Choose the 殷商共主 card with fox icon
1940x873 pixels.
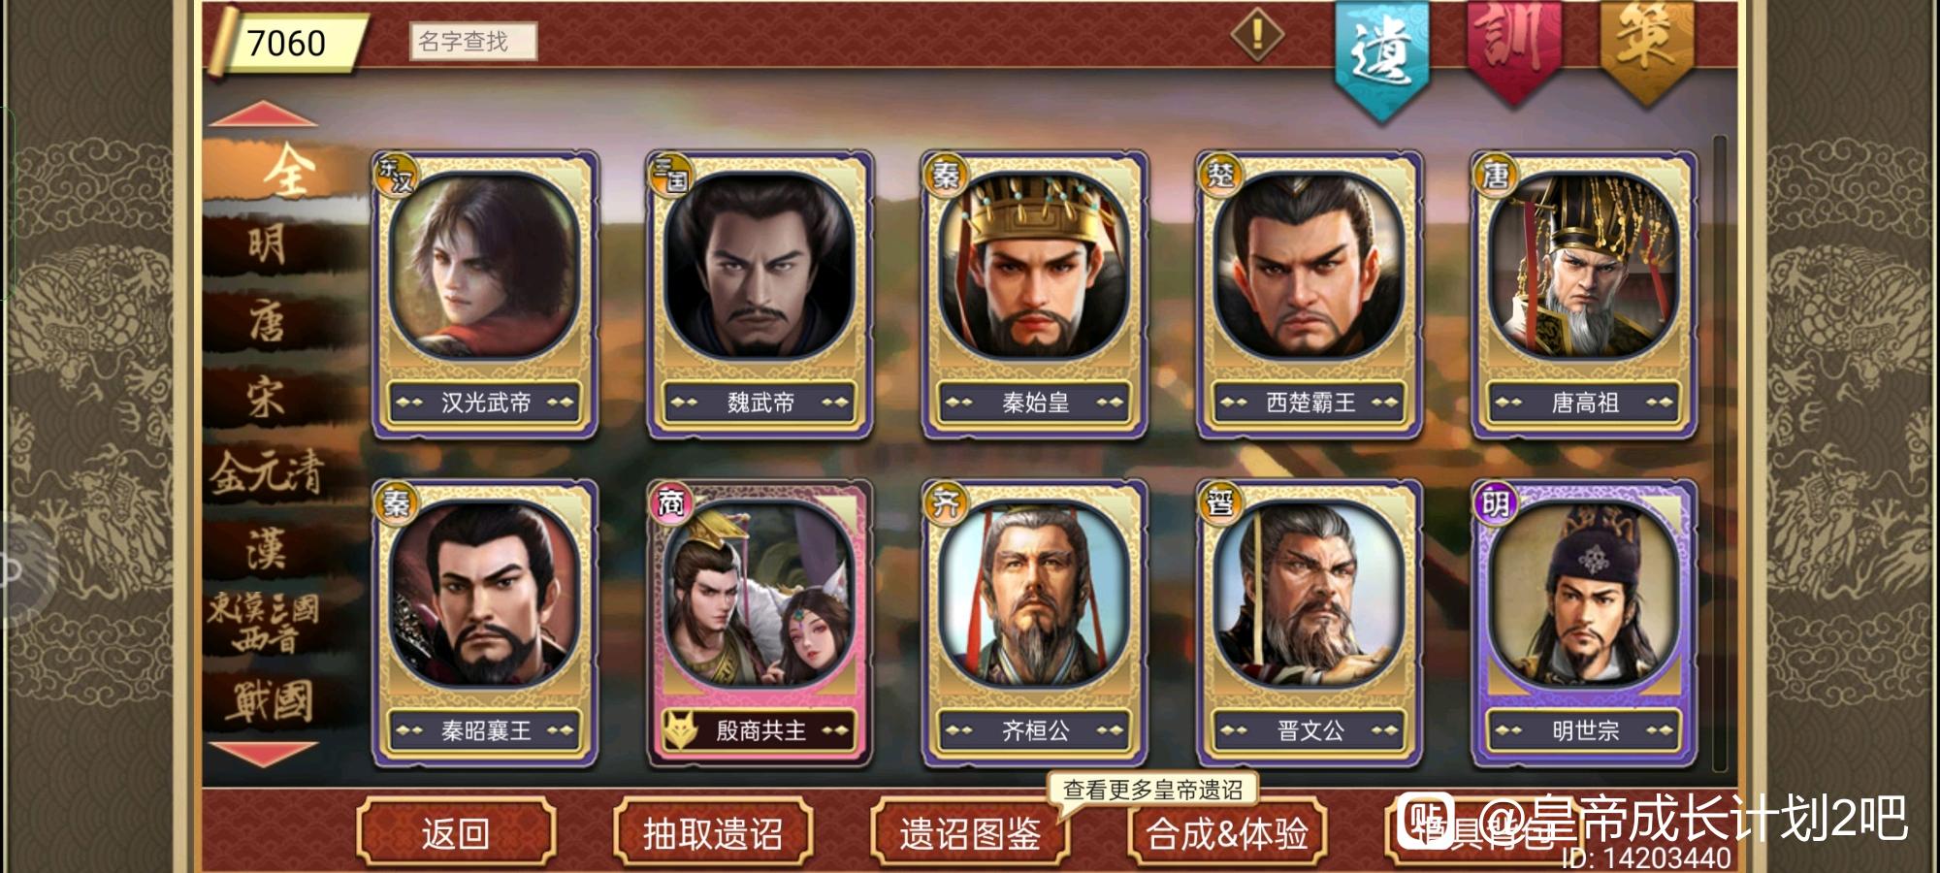tap(760, 623)
